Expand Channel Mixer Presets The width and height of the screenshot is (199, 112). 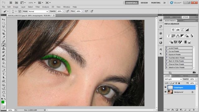167,64
